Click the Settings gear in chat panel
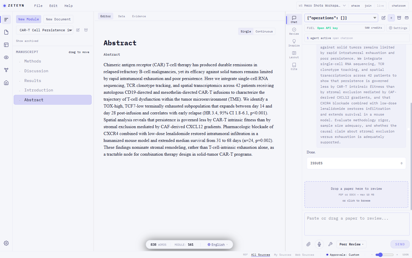This screenshot has height=258, width=412. [x=398, y=28]
